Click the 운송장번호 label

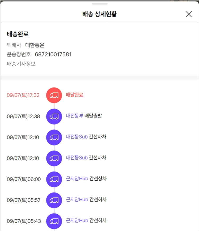tap(19, 55)
